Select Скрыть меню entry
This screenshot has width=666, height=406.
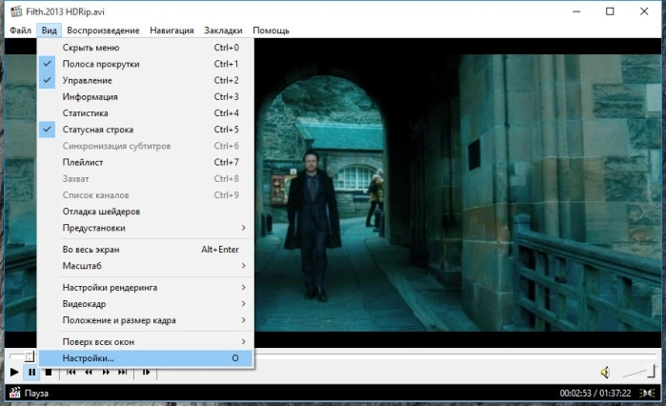point(146,48)
